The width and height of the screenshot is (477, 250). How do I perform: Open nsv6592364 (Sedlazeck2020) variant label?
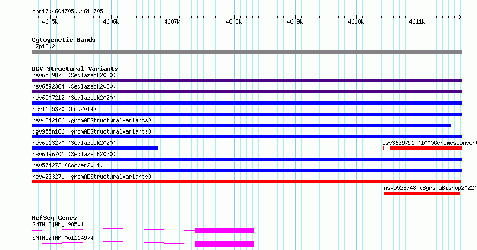(74, 86)
